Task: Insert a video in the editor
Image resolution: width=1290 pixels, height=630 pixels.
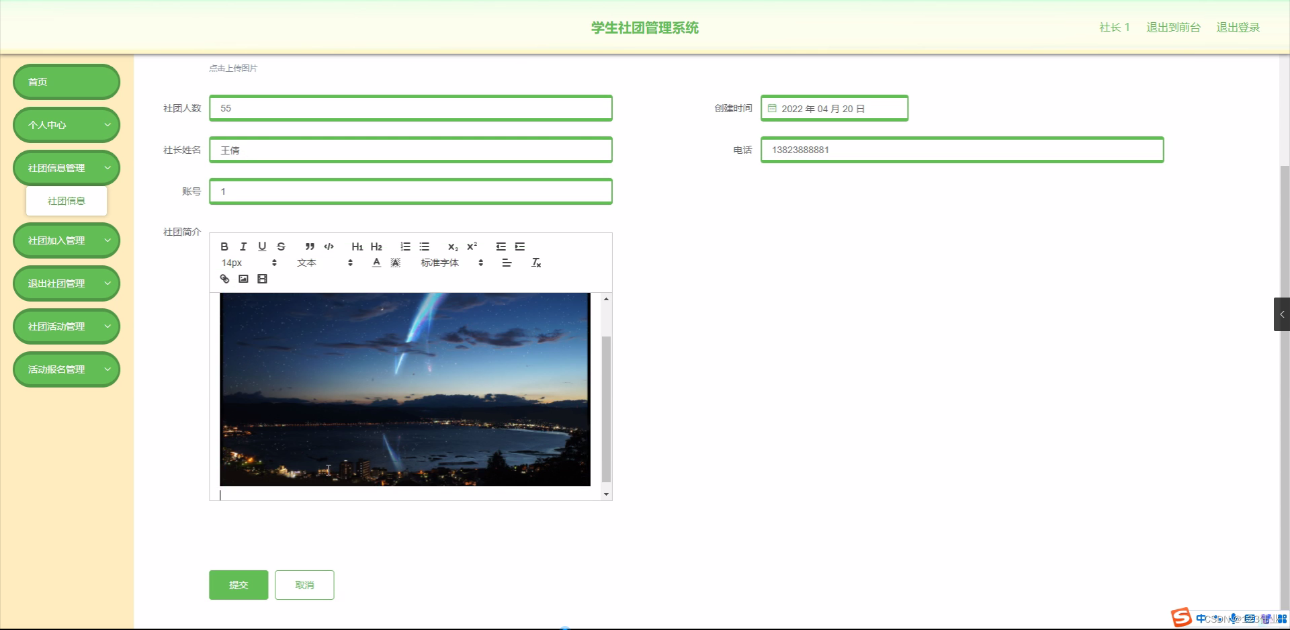Action: click(262, 279)
